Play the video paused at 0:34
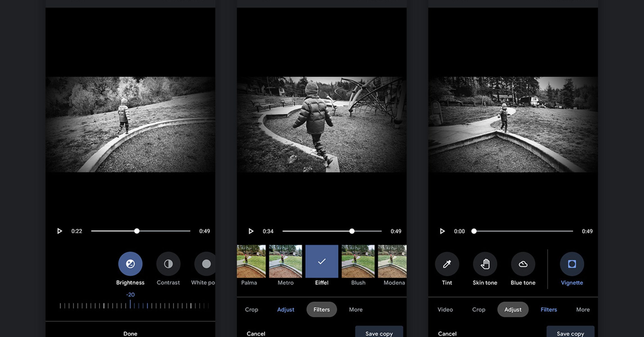This screenshot has width=644, height=337. click(251, 231)
